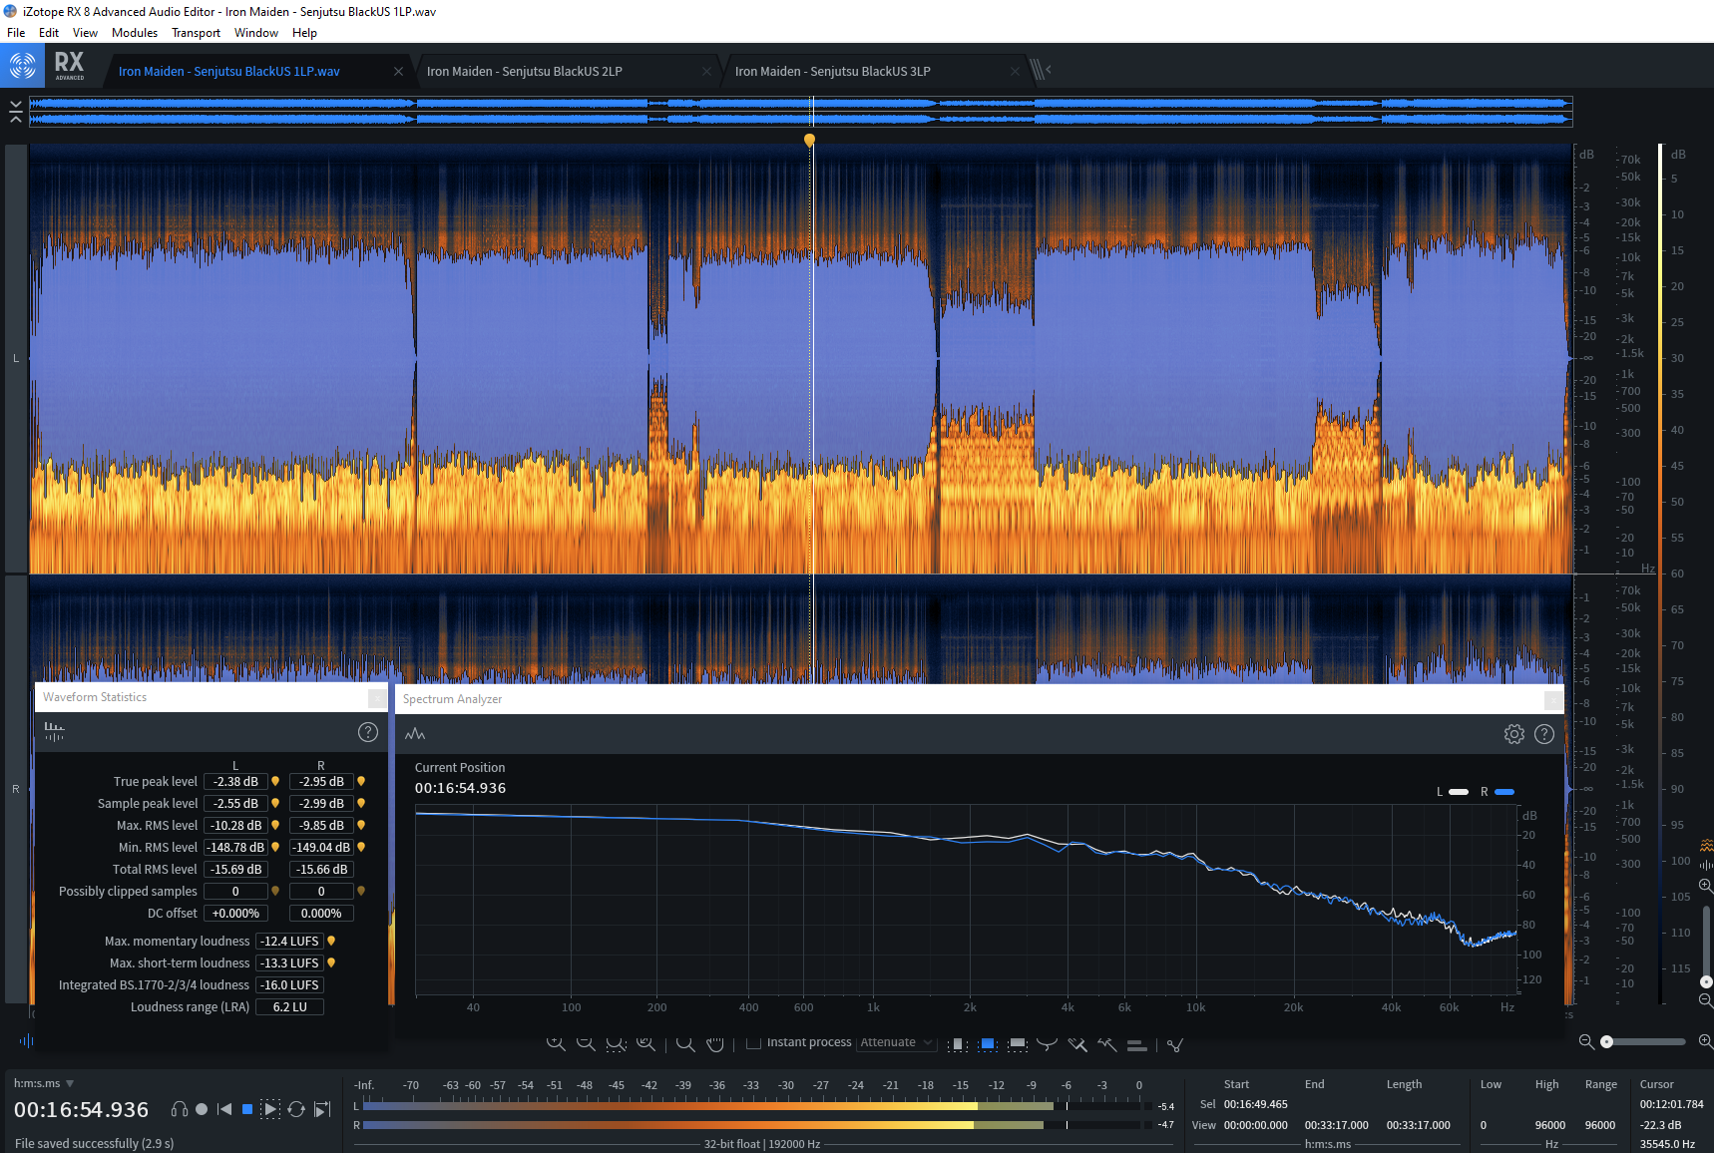Select the lasso selection tool
The width and height of the screenshot is (1714, 1153).
[1047, 1044]
